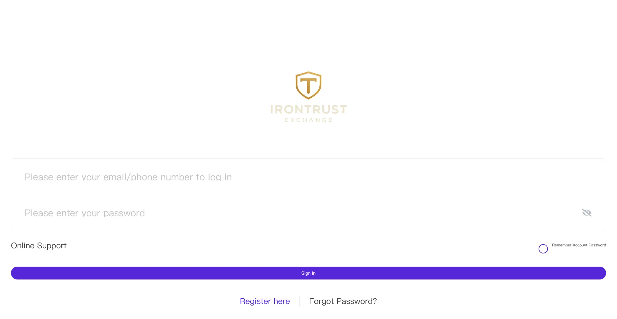Click the Sign In bar at the bottom
This screenshot has height=319, width=617.
pos(308,273)
